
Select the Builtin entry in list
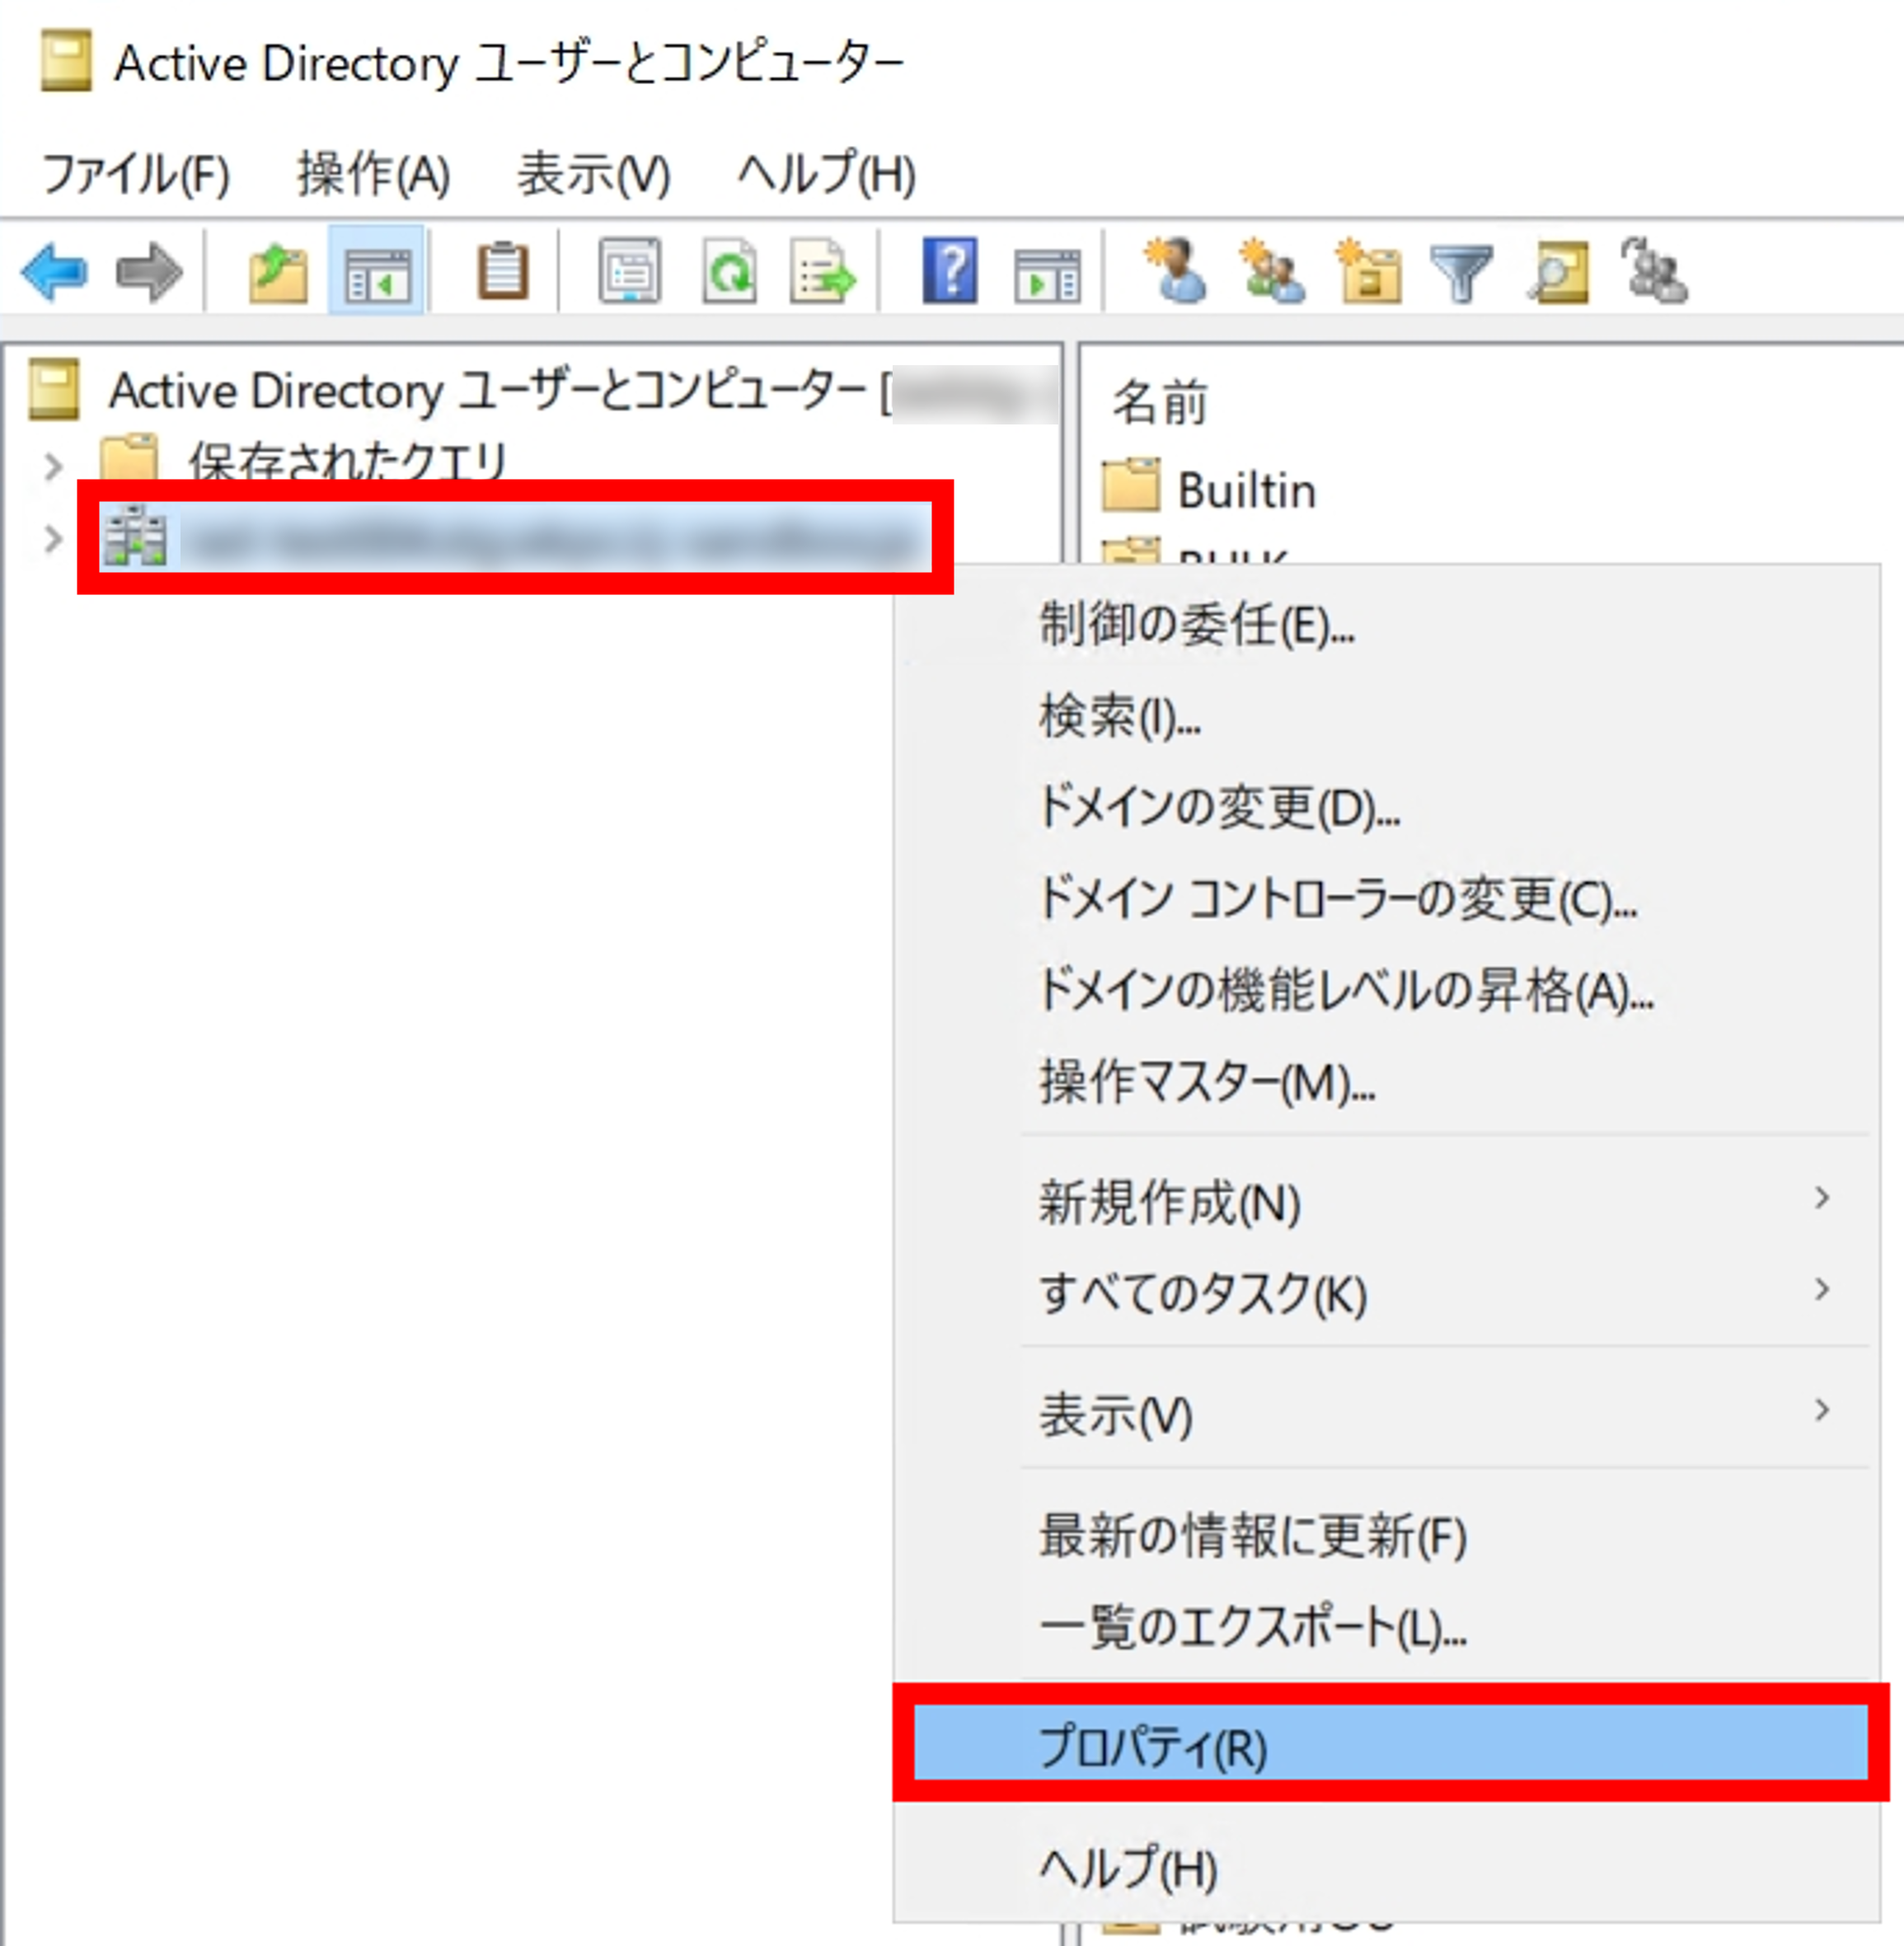[1246, 490]
